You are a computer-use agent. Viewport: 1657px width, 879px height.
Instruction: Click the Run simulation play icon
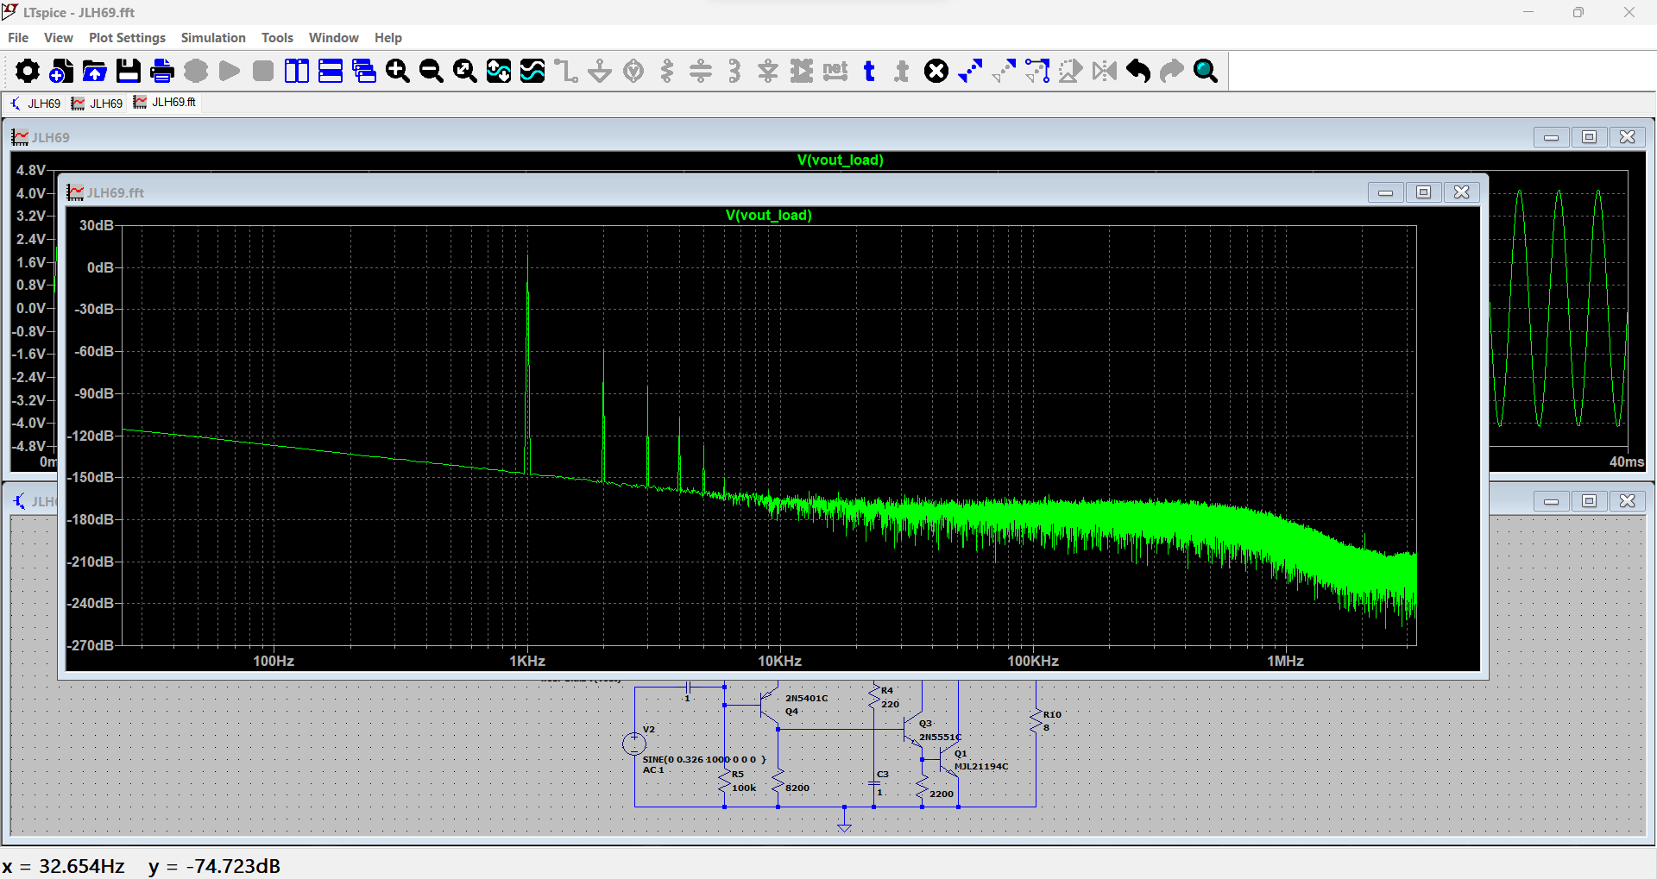[x=230, y=71]
